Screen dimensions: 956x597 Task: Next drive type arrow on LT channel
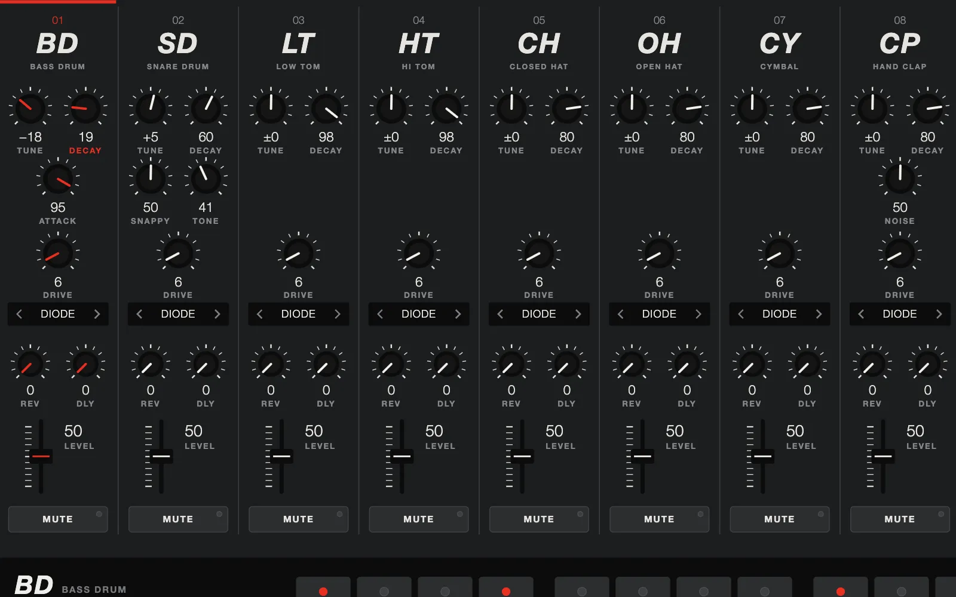338,314
